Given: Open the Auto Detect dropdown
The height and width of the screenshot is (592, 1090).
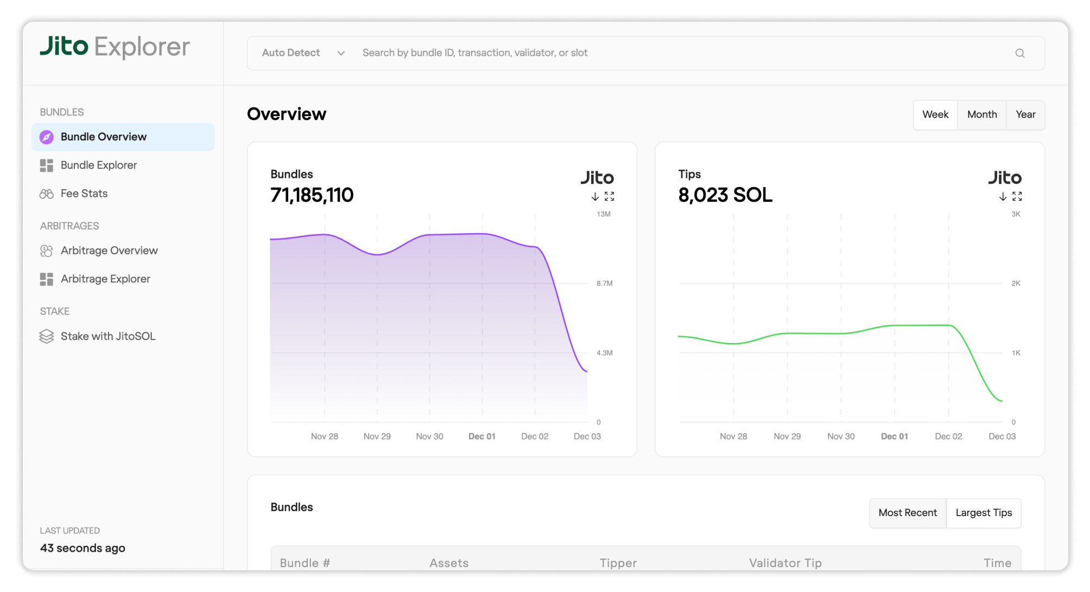Looking at the screenshot, I should pos(303,53).
